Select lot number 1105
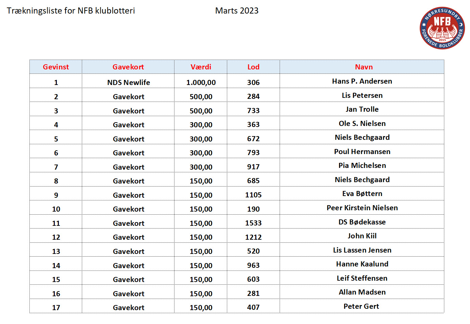This screenshot has height=324, width=470. pos(253,195)
